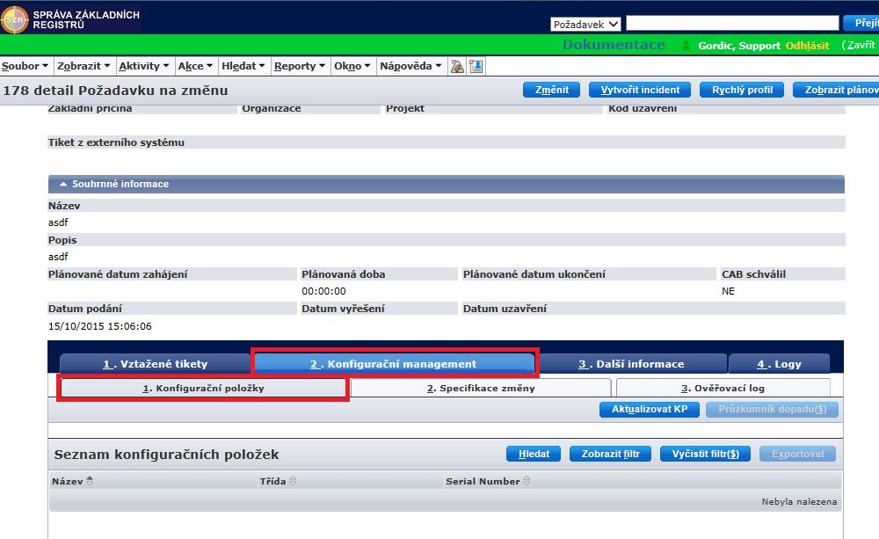
Task: Click the Popis value asdf
Action: pyautogui.click(x=58, y=257)
